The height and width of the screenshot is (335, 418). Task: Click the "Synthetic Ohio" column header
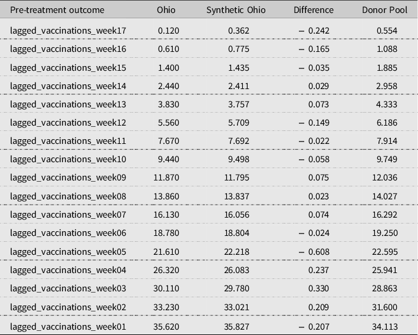point(236,10)
